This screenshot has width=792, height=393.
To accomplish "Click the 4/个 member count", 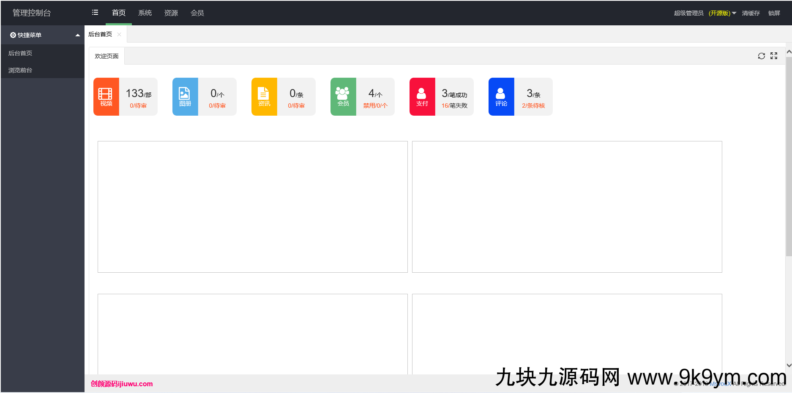I will point(375,93).
